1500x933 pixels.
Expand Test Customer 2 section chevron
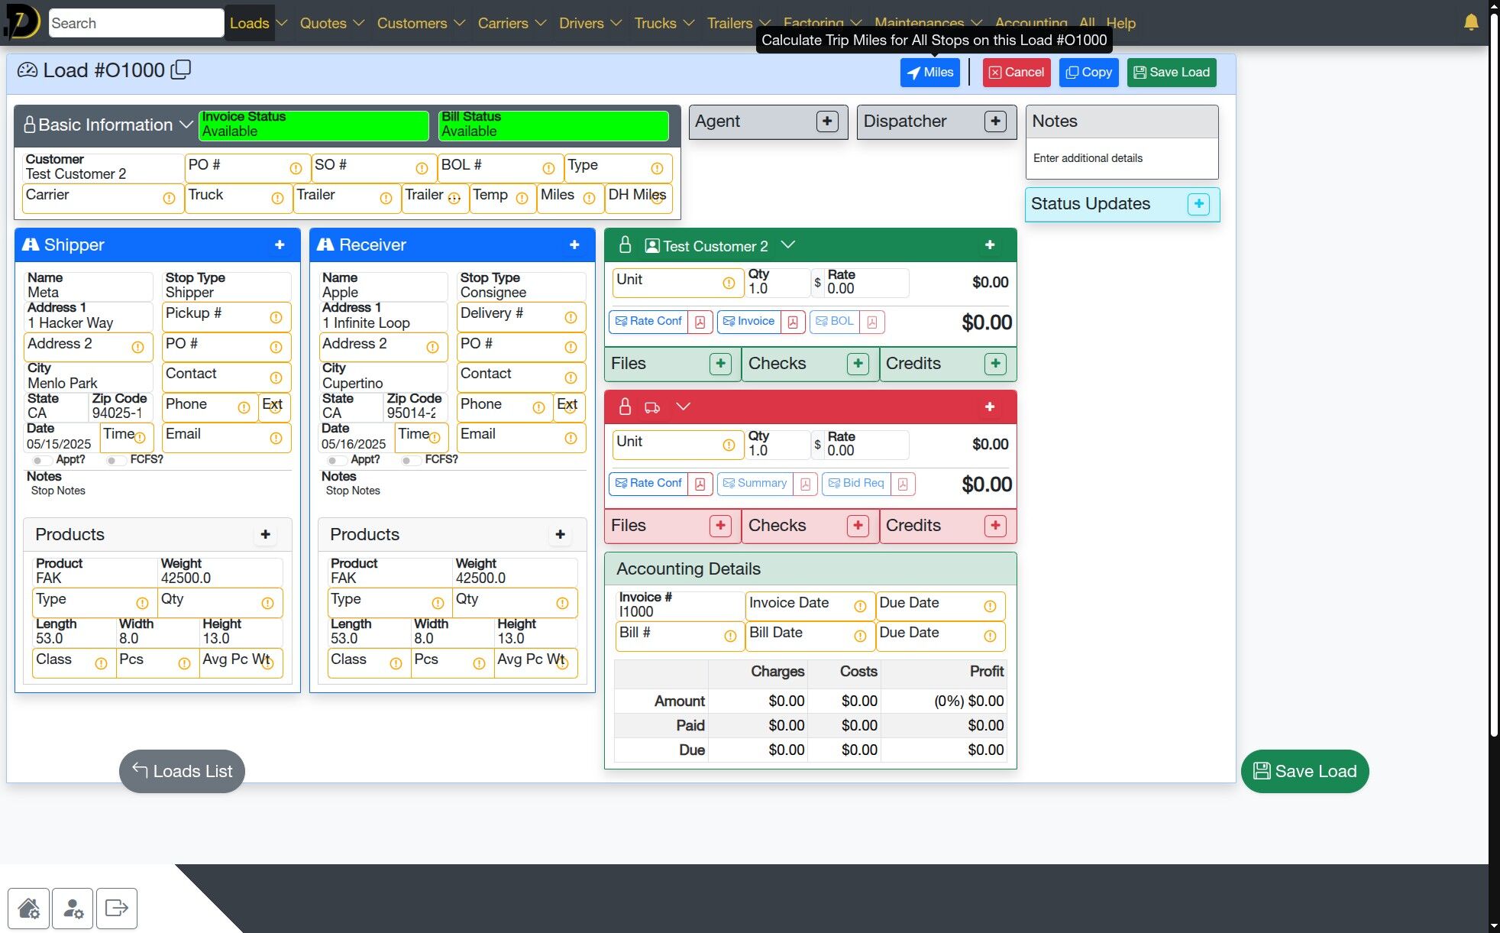click(788, 245)
